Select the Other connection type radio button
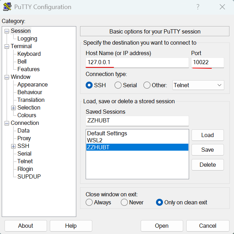 coord(147,85)
